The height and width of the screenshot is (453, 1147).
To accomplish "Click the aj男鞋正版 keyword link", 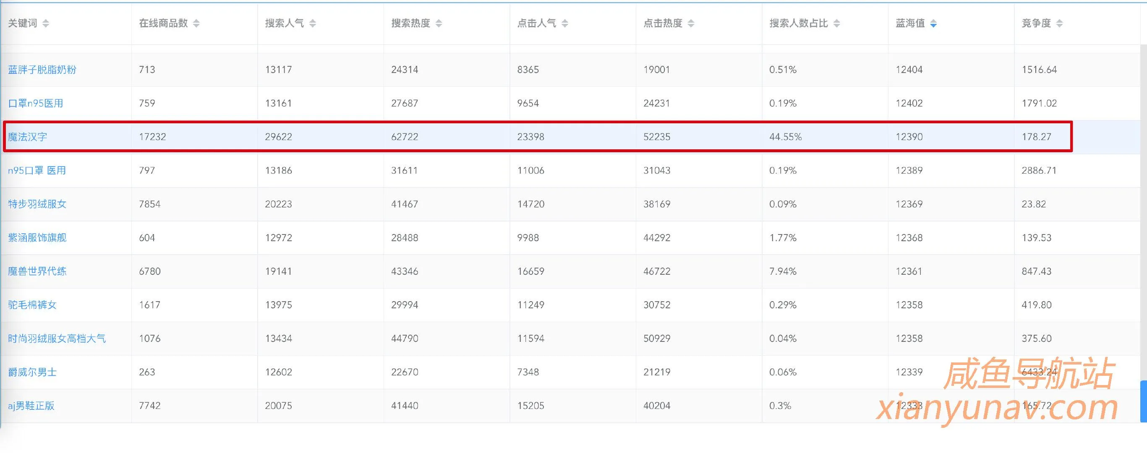I will (x=31, y=405).
